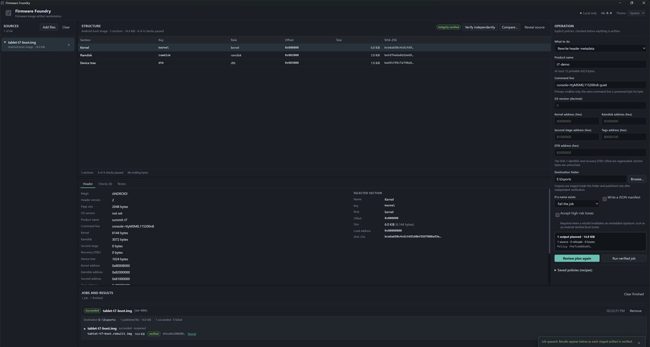
Task: Follow the Reveal link for rebuilt image
Action: [x=191, y=334]
